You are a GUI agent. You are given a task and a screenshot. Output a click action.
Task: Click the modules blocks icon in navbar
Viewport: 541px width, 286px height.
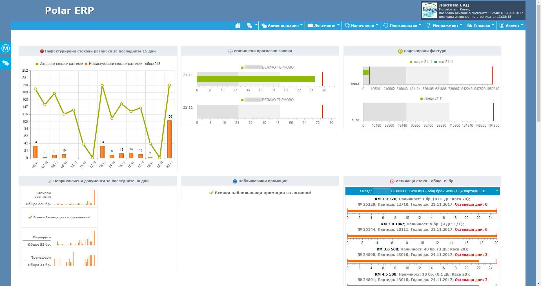click(x=250, y=25)
